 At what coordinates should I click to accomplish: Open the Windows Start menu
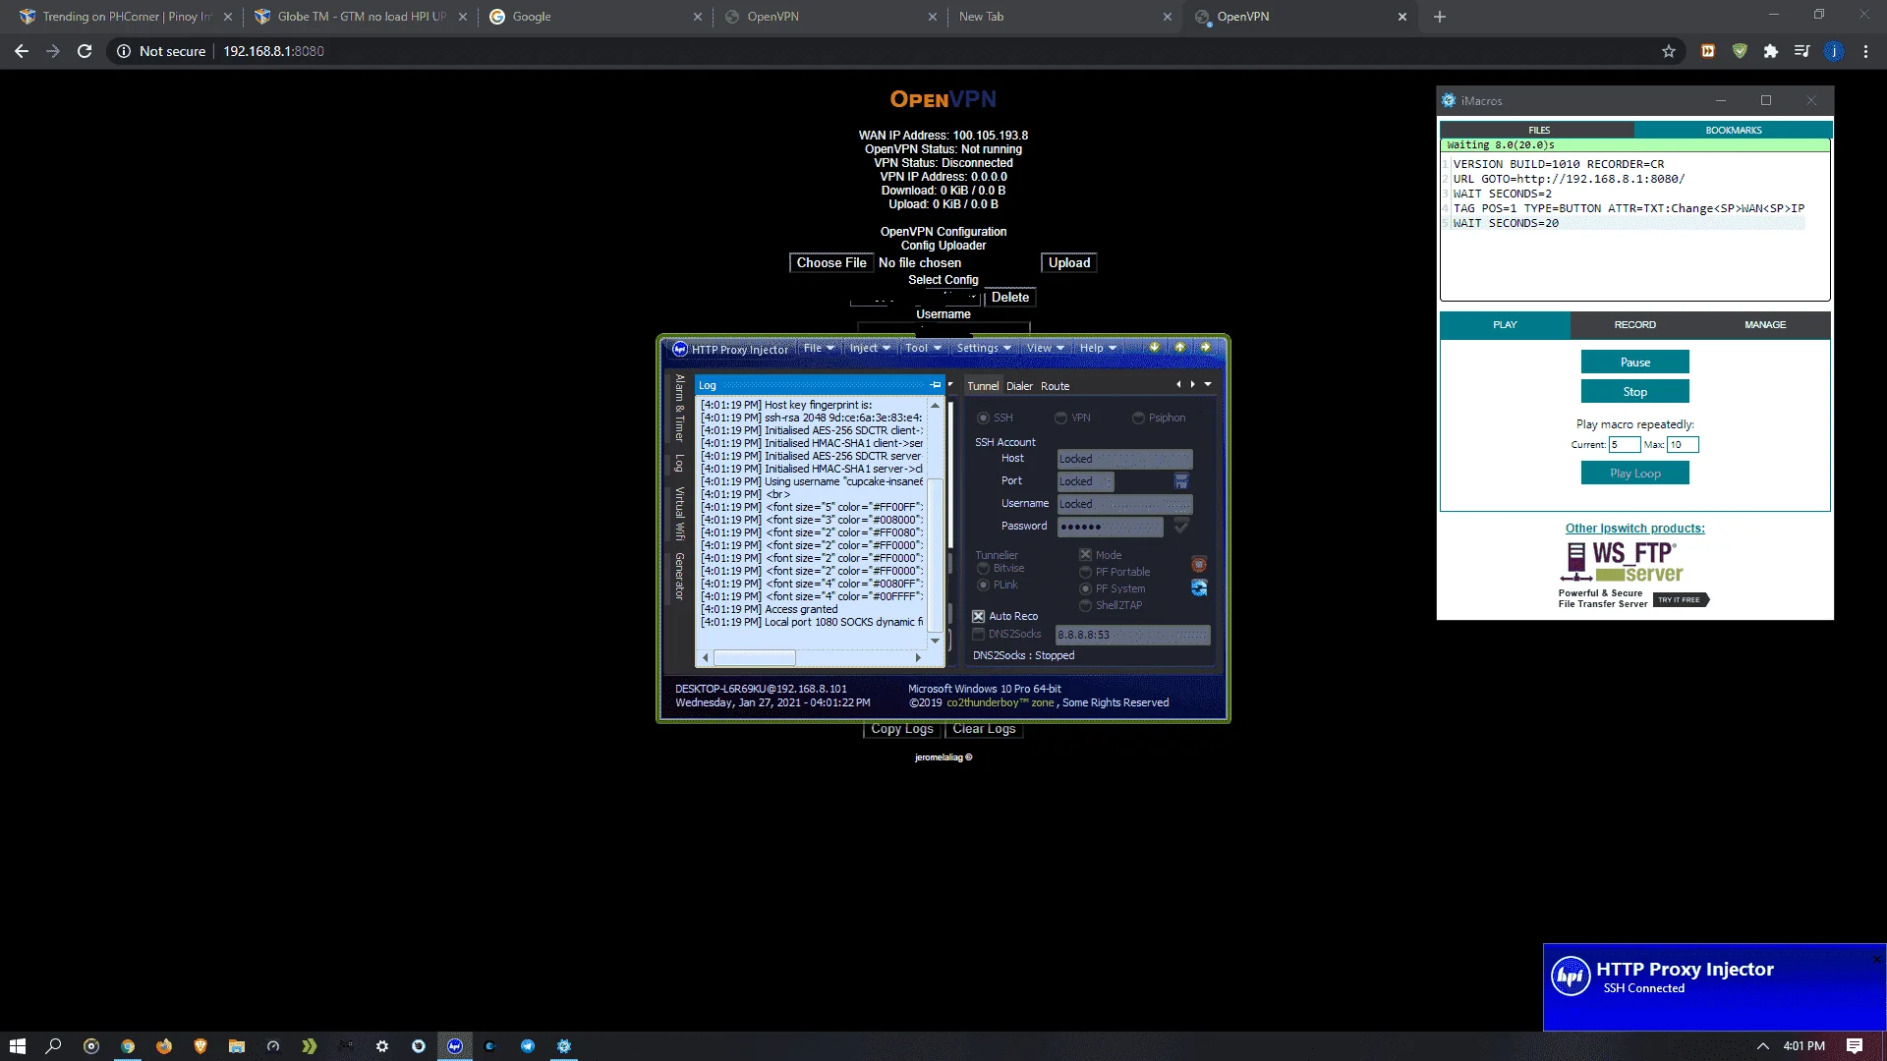(x=18, y=1046)
